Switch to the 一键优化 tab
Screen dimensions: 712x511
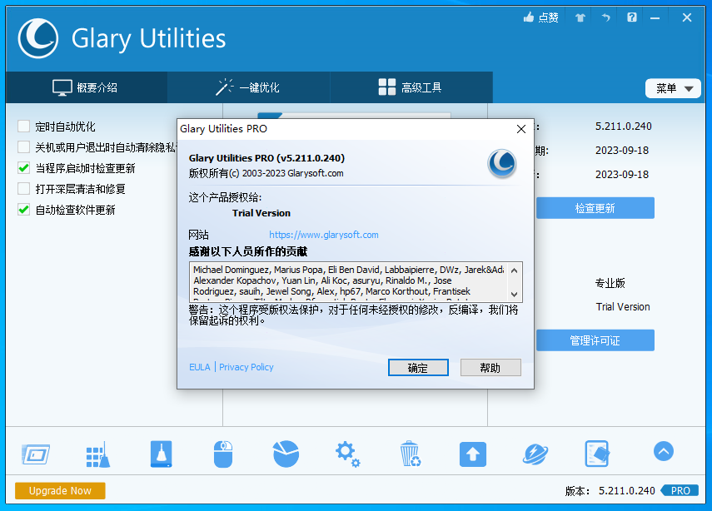248,87
